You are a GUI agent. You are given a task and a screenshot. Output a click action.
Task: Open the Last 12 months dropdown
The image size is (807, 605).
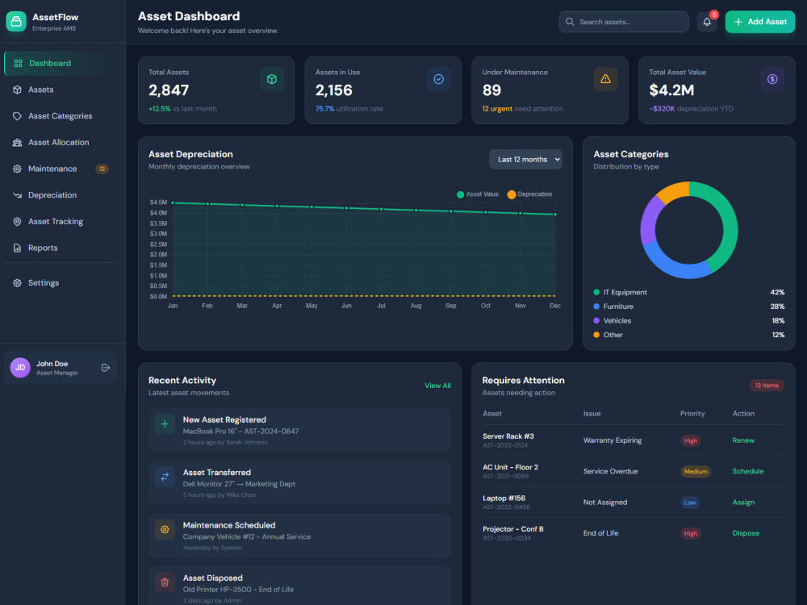tap(525, 160)
